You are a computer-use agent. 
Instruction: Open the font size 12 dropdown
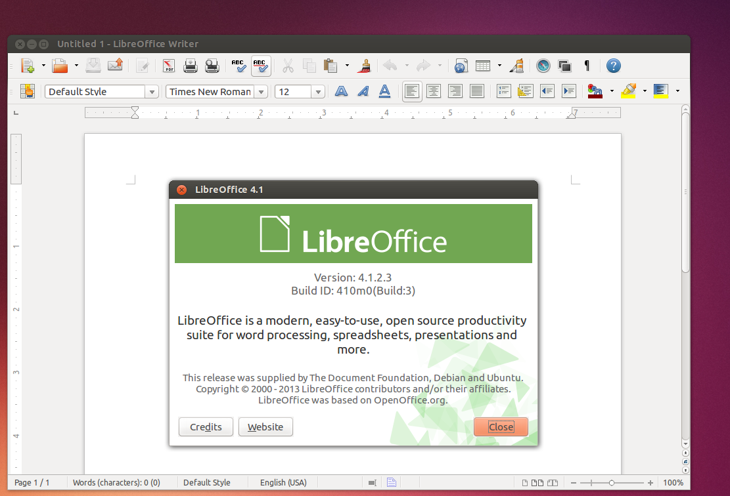(x=318, y=92)
